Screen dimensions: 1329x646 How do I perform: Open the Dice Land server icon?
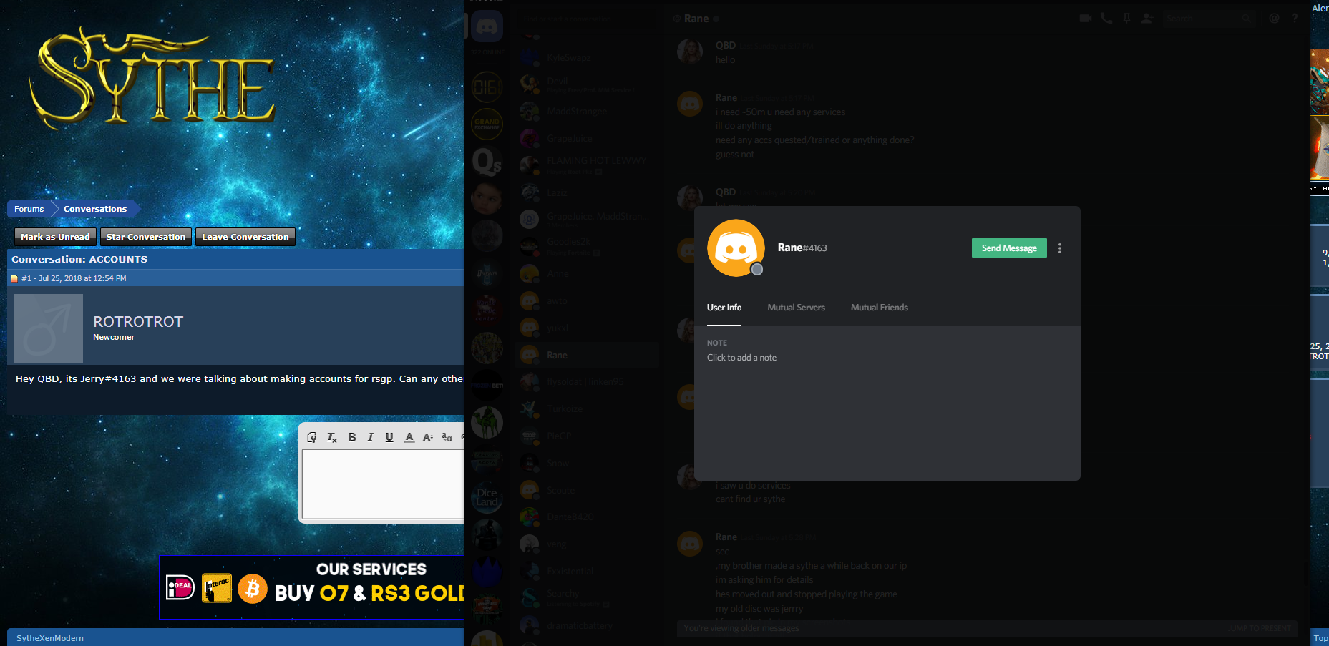[x=487, y=496]
